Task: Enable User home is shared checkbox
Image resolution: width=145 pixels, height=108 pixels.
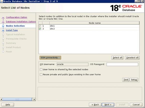Action: pos(41,69)
